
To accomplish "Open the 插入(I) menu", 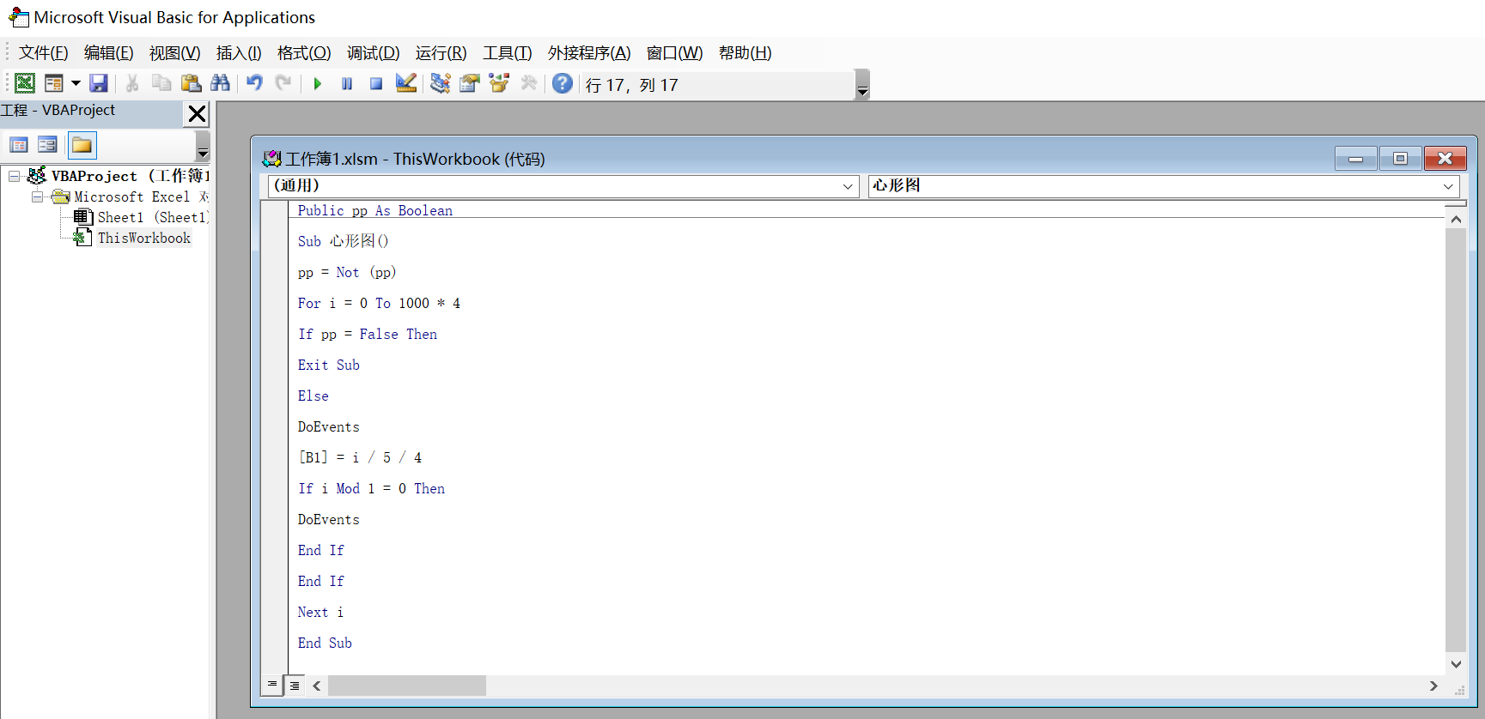I will coord(239,53).
